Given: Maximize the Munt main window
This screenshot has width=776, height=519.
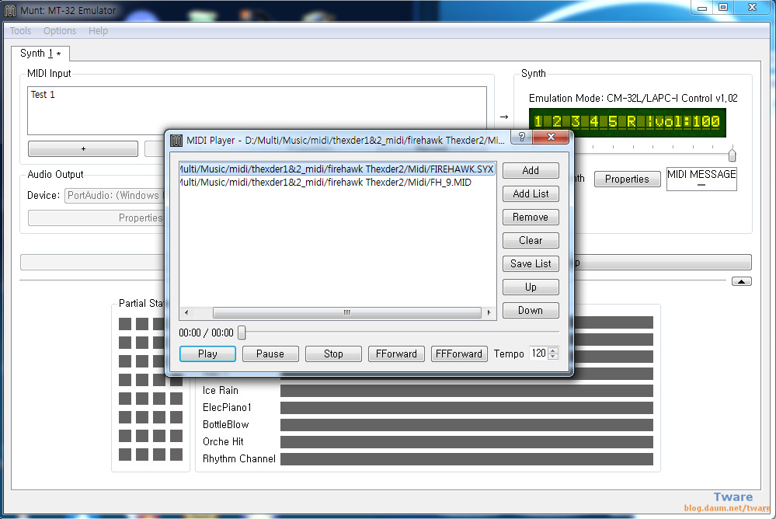Looking at the screenshot, I should point(723,7).
